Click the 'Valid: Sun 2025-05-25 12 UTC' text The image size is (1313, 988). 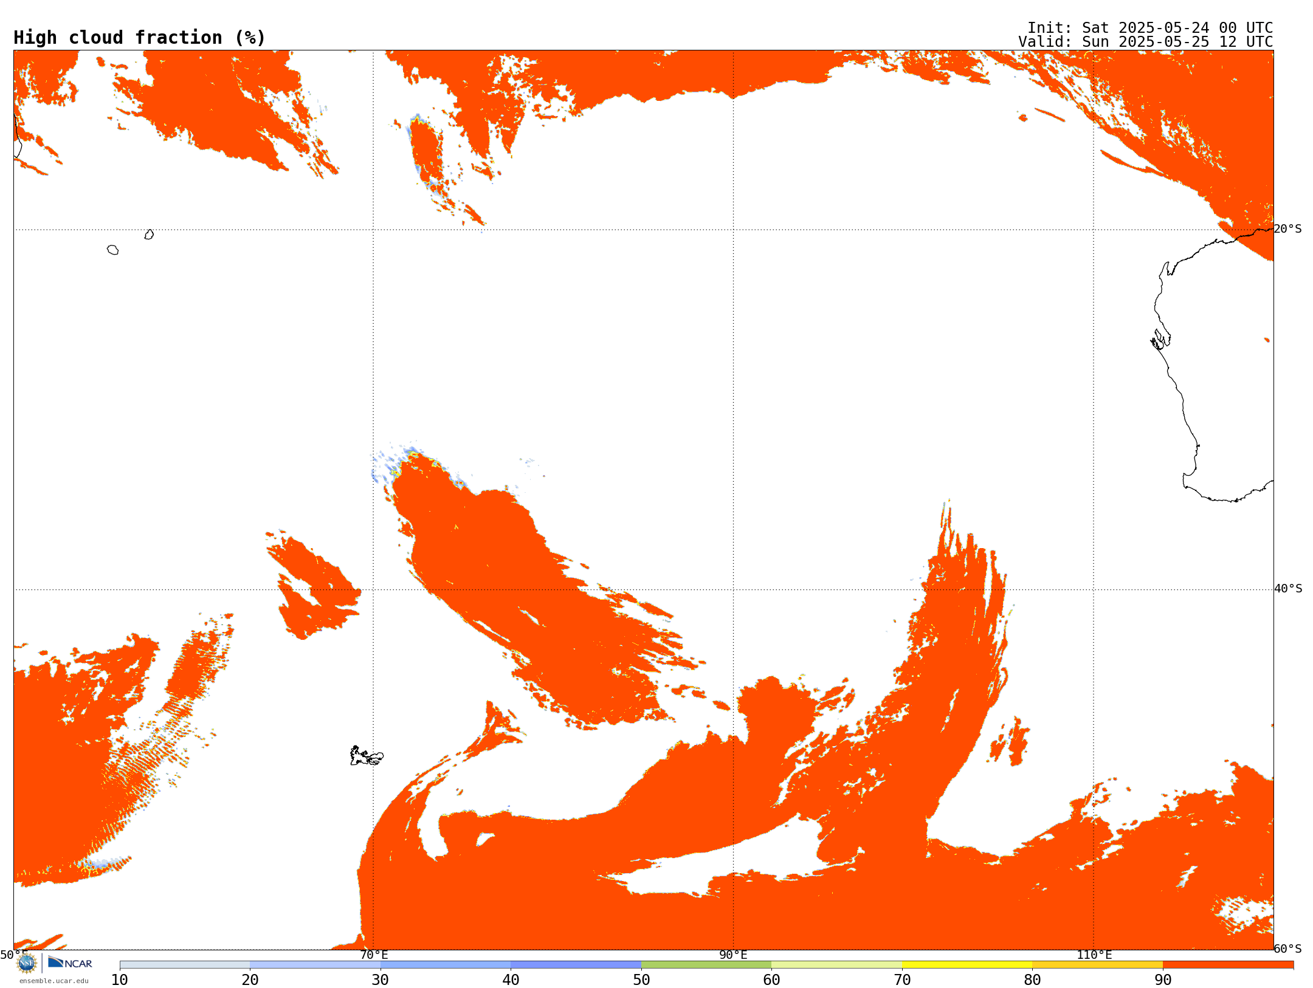[x=1145, y=42]
